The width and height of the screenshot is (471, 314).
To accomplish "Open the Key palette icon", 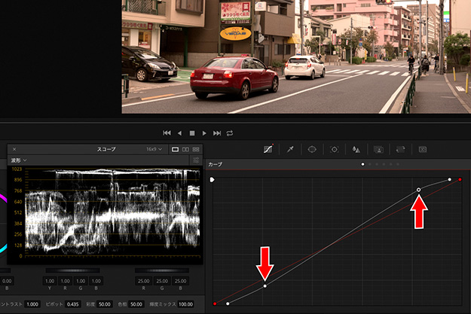I will point(378,150).
